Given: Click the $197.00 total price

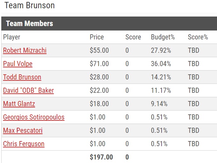Looking at the screenshot, I should pos(101,157).
